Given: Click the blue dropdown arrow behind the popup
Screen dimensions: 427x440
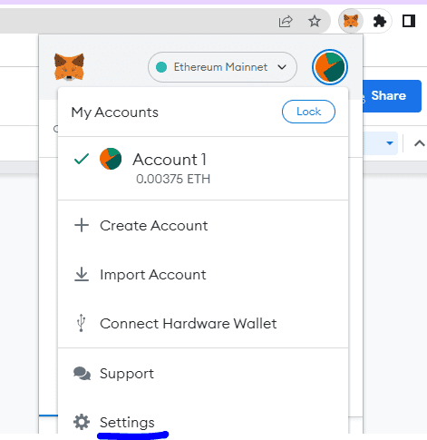Looking at the screenshot, I should click(x=390, y=143).
